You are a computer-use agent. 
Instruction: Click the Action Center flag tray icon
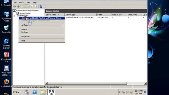pos(127,92)
